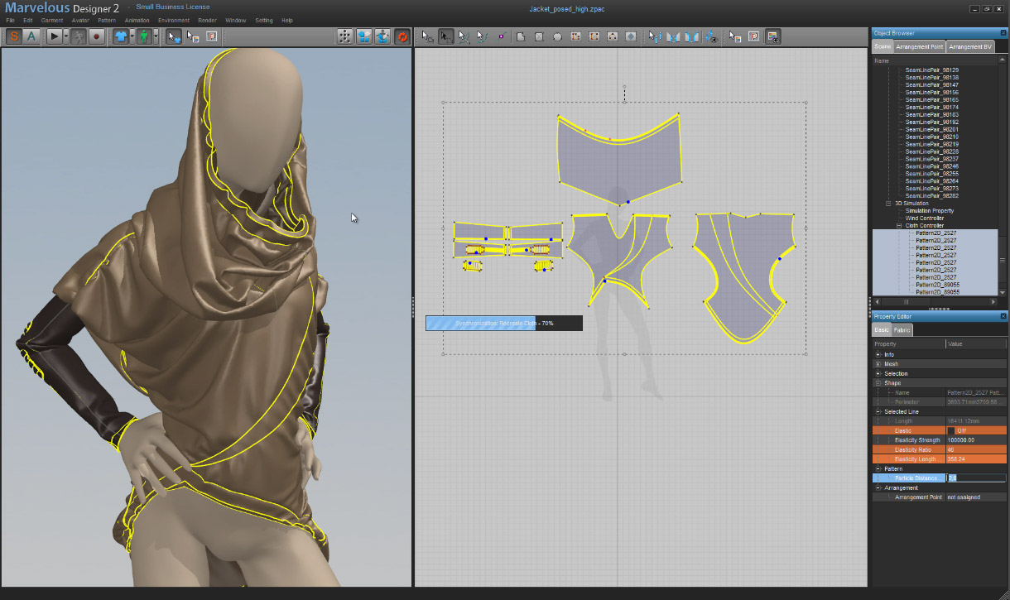
Task: Choose the segment sewing tool
Action: [673, 36]
